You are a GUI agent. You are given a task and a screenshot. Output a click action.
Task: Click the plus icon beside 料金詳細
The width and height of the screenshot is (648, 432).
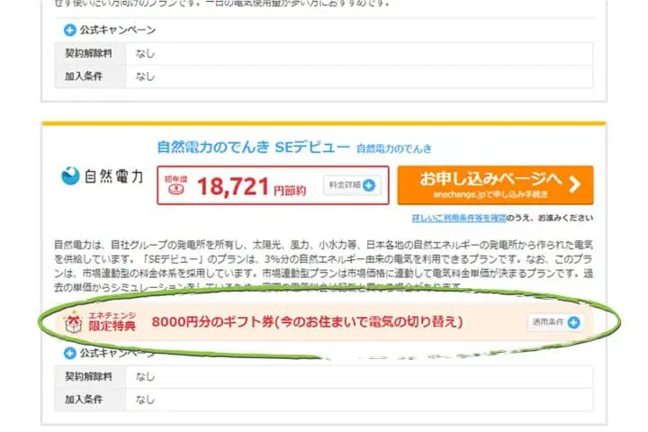(x=369, y=185)
